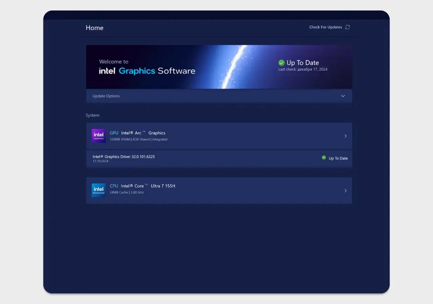The width and height of the screenshot is (433, 304).
Task: Click the green checkmark beside banner Up To Date
Action: click(281, 63)
